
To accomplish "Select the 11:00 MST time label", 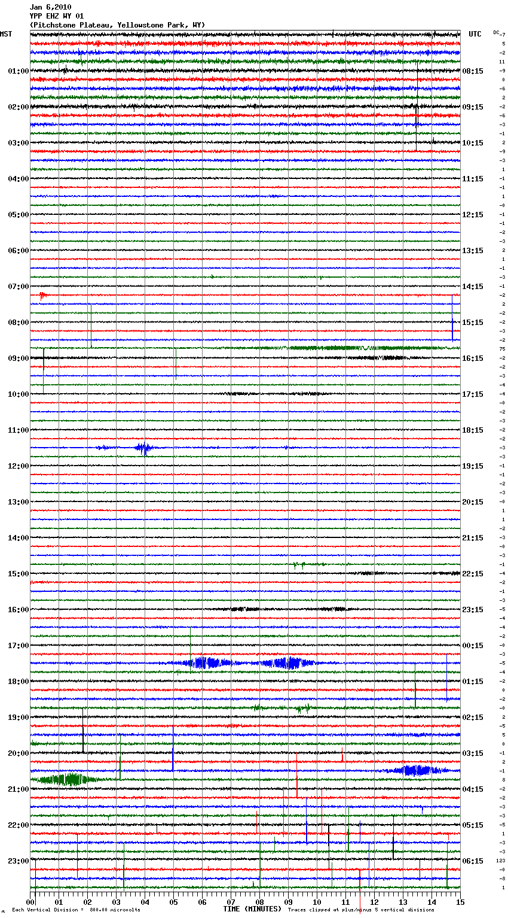I will click(19, 430).
